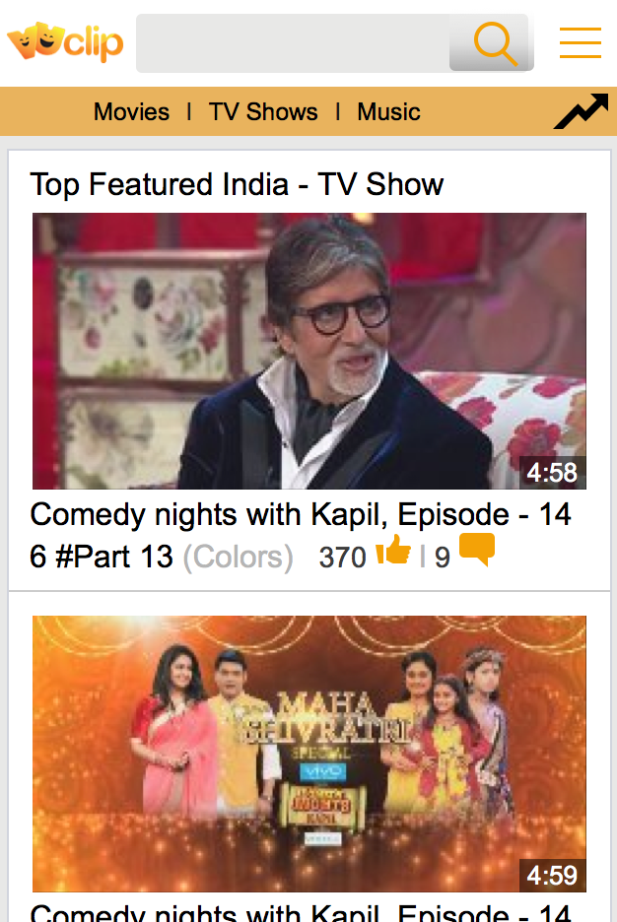
Task: Go to the Music tab
Action: (x=388, y=111)
